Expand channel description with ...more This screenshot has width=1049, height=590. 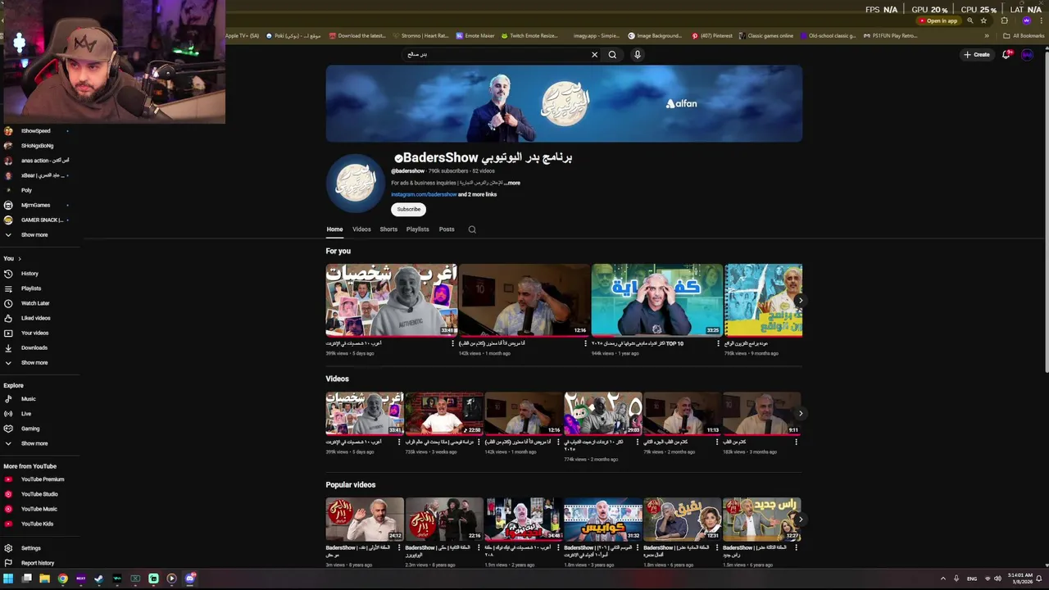coord(511,183)
